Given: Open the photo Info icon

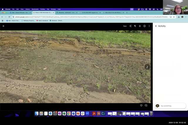Looking at the screenshot, I should coord(145,26).
